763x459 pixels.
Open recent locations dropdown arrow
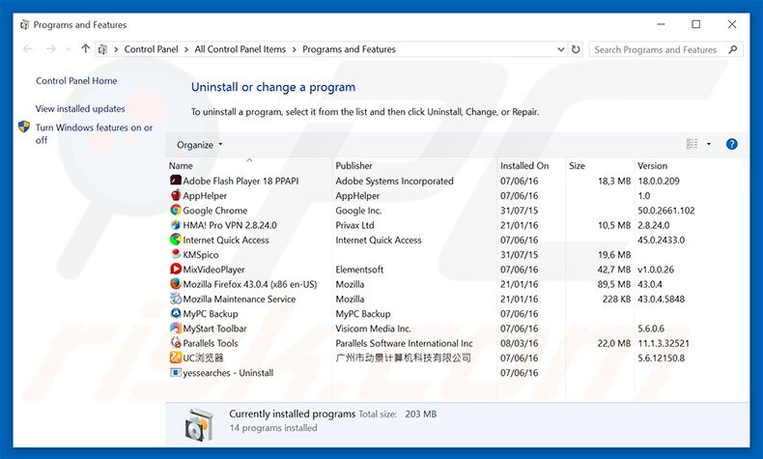(x=69, y=49)
